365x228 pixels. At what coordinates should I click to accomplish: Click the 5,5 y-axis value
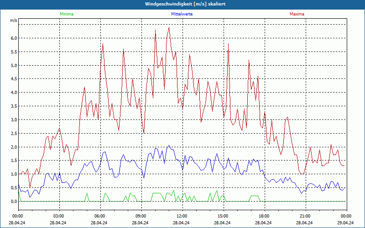[x=15, y=52]
